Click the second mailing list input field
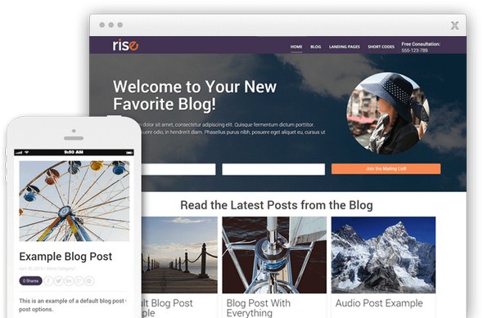483x318 pixels. click(x=273, y=169)
